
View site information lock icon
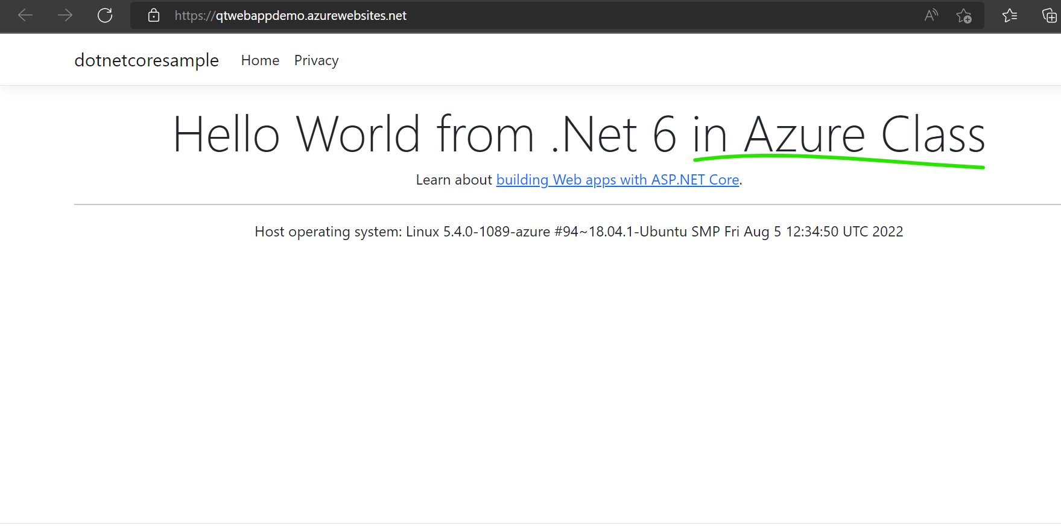click(x=154, y=15)
